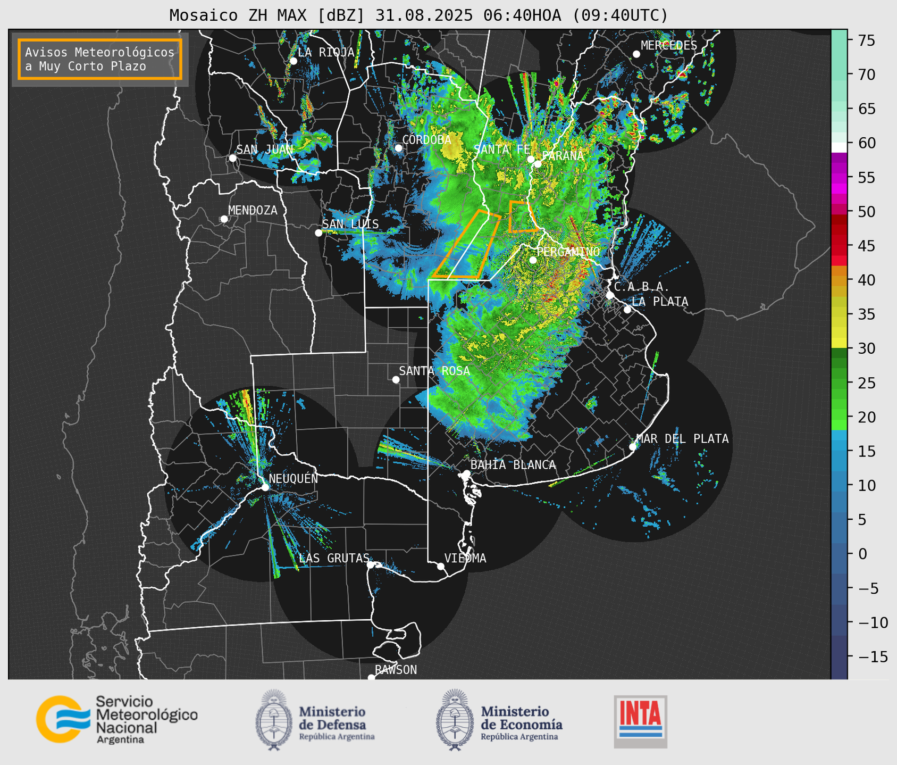Select the SAN JUAN city marker
The height and width of the screenshot is (765, 897).
[232, 158]
